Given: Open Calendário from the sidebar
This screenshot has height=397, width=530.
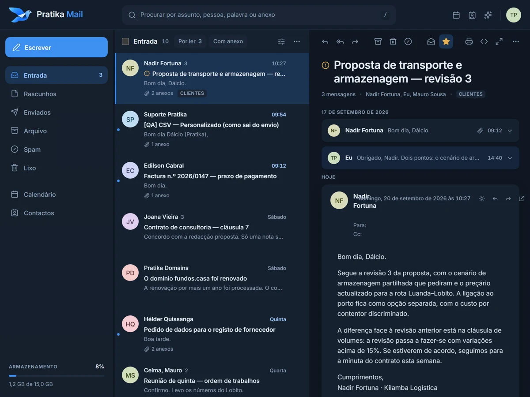Looking at the screenshot, I should click(57, 195).
